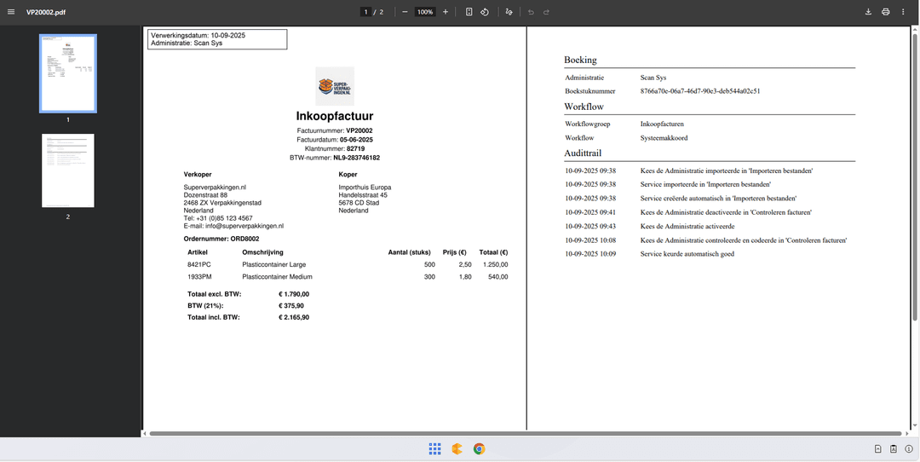
Task: Open the more actions three-dot menu
Action: 903,12
